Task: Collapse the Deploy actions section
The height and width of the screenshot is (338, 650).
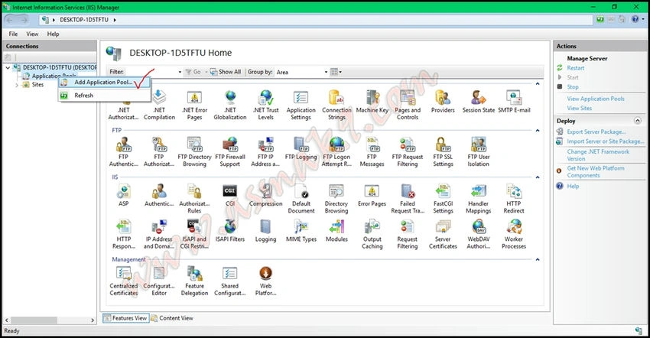Action: (x=638, y=121)
